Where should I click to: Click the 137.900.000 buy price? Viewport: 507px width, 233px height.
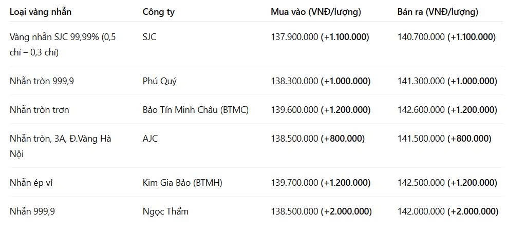coord(294,37)
